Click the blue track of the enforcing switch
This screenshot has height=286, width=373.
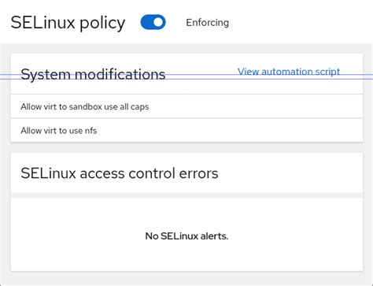(x=146, y=22)
